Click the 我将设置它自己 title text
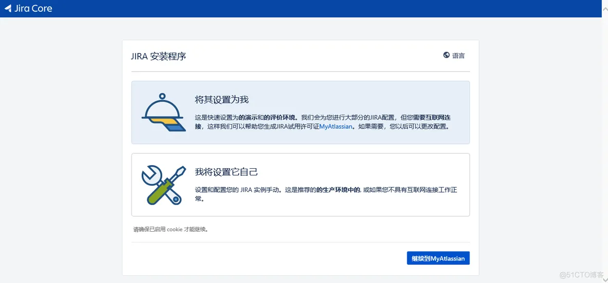 (x=226, y=172)
